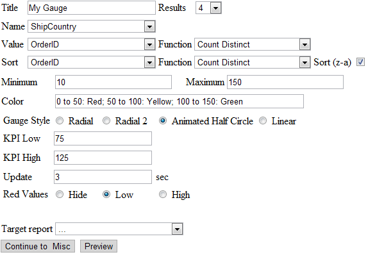This screenshot has width=368, height=257.
Task: Click the Gauge Style label
Action: (x=26, y=121)
